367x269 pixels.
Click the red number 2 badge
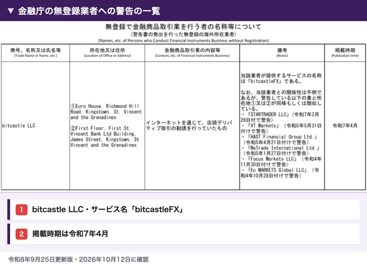[22, 234]
